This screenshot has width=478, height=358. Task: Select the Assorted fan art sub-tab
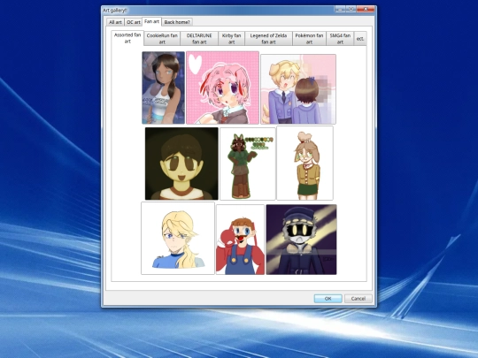[x=127, y=38]
